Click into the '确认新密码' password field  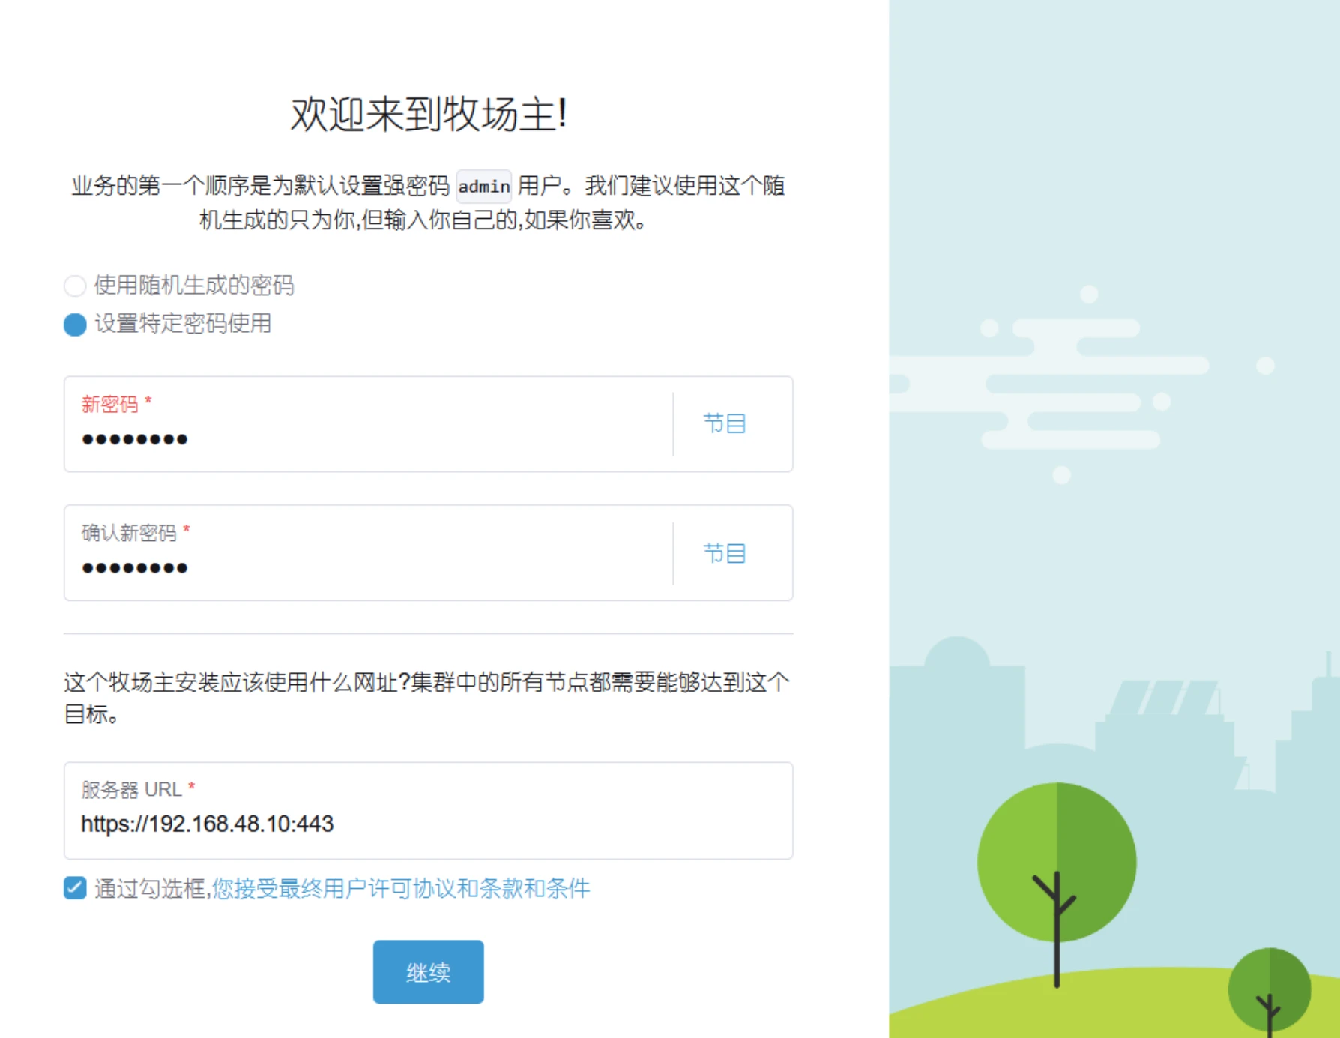pyautogui.click(x=367, y=568)
